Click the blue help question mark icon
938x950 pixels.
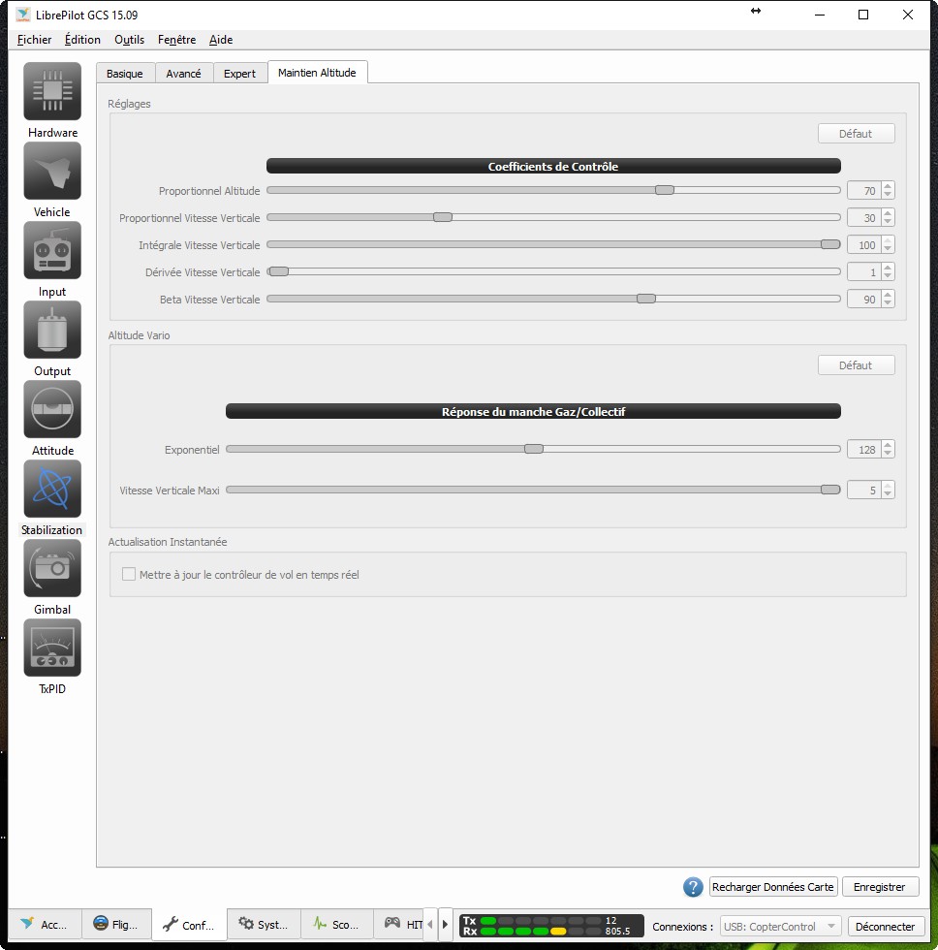(693, 887)
